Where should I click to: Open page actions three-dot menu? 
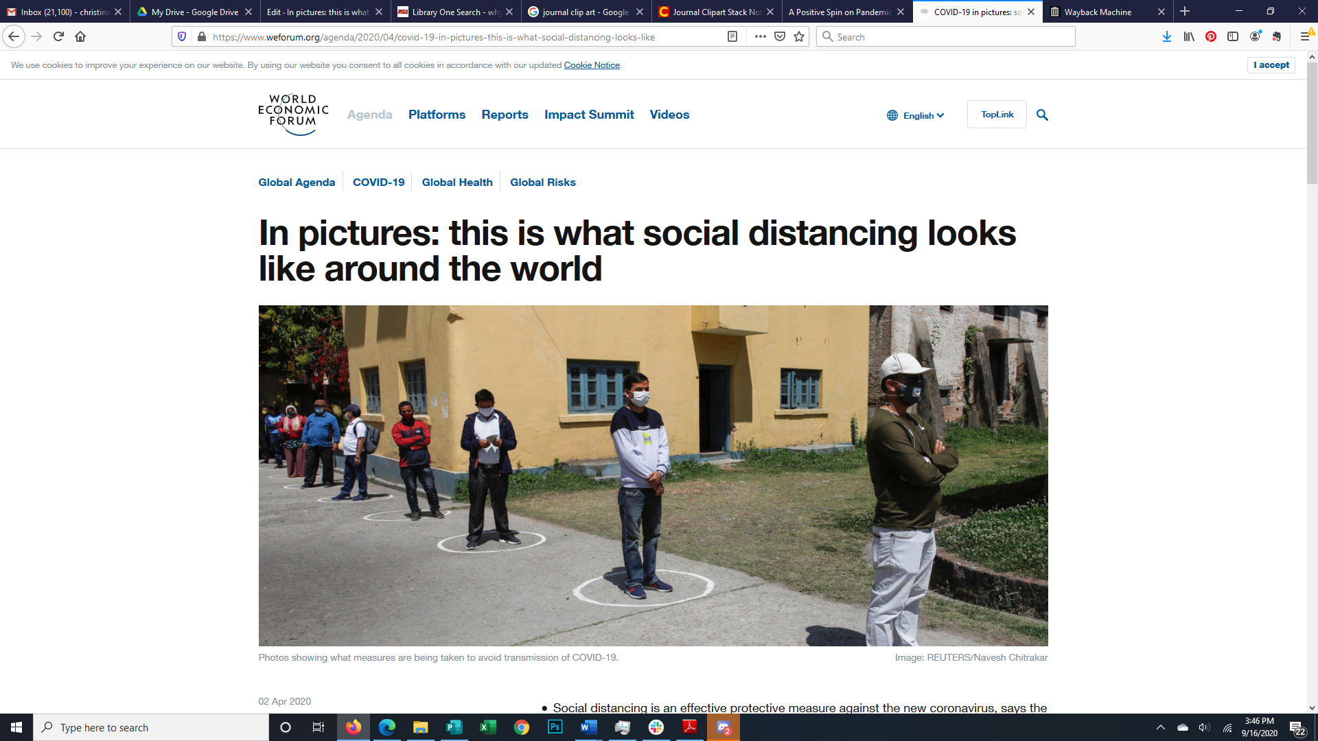[760, 36]
